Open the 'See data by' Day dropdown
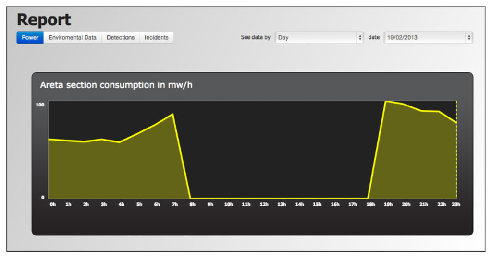 (x=319, y=37)
